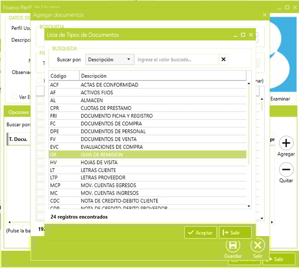This screenshot has height=270, width=299.
Task: Click the search value input field
Action: pyautogui.click(x=176, y=59)
